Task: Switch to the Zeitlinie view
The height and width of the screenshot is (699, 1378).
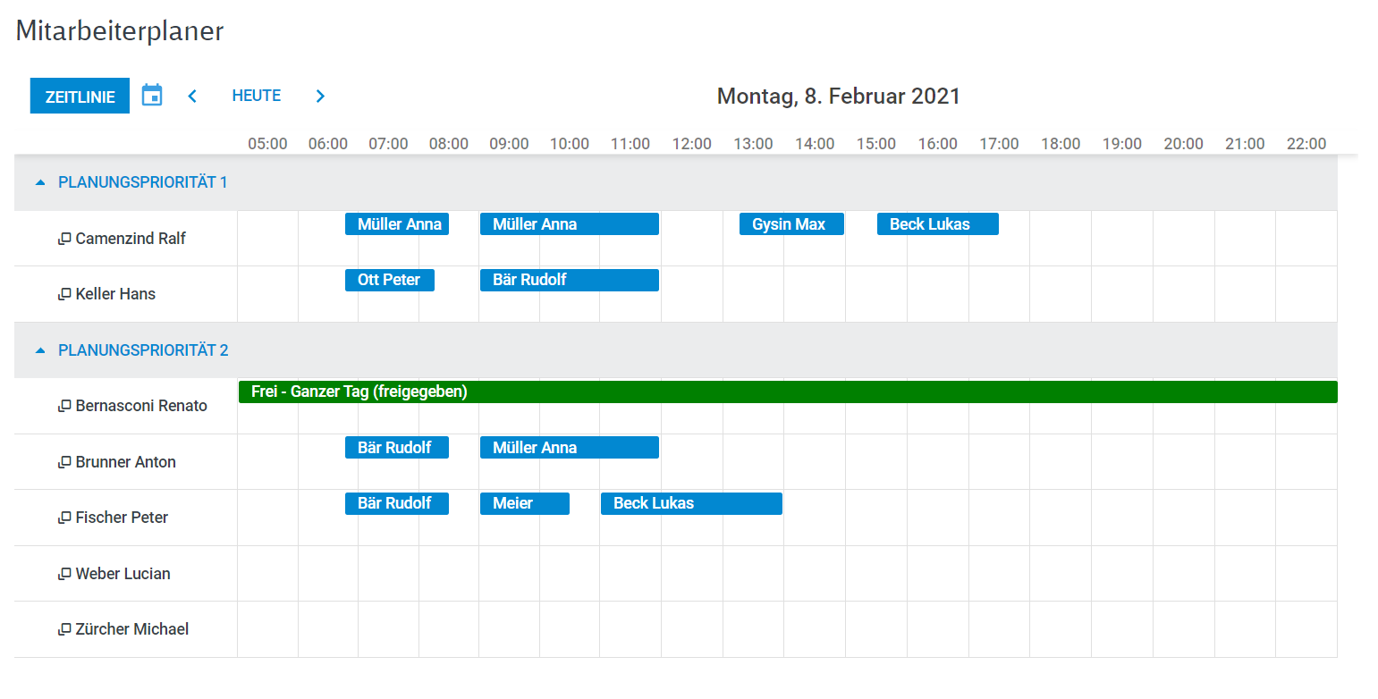Action: [x=80, y=97]
